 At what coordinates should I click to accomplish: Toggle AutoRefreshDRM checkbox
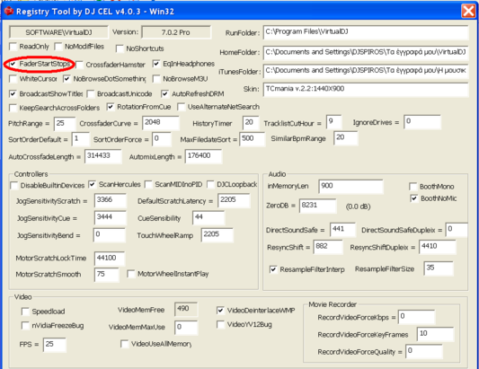coord(165,93)
